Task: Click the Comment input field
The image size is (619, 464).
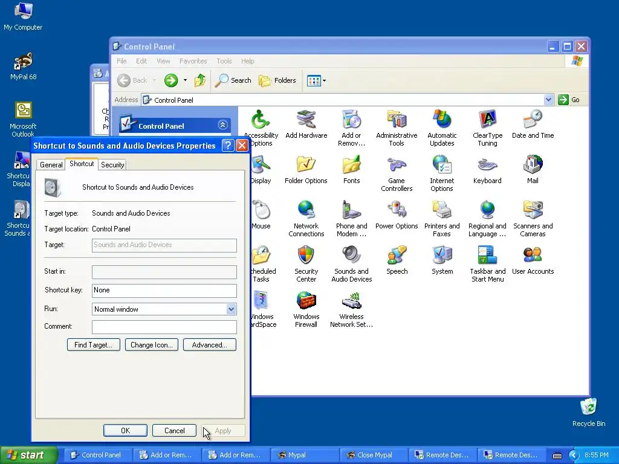Action: pyautogui.click(x=164, y=327)
